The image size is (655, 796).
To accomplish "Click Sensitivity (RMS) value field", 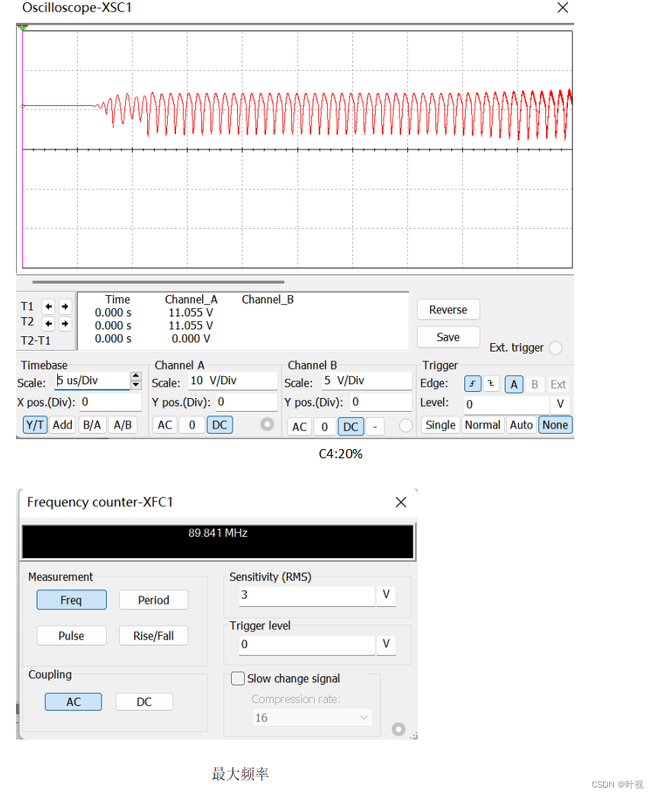I will (307, 595).
